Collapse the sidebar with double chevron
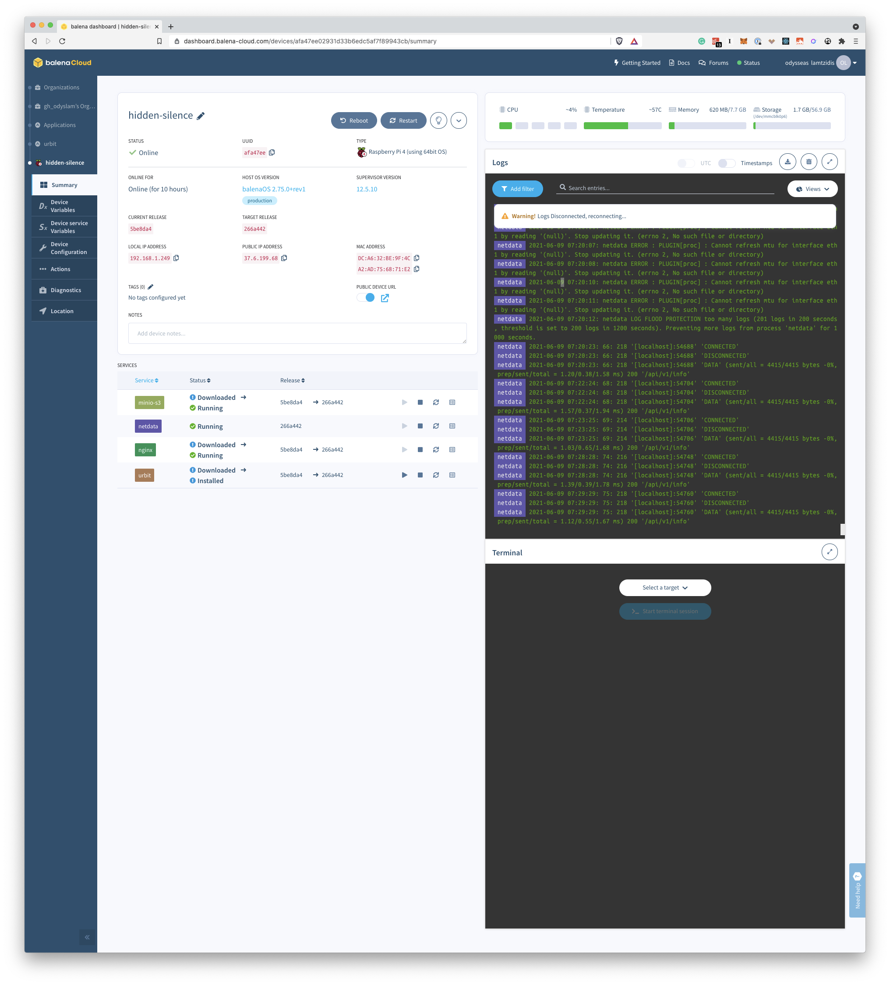The image size is (890, 985). point(87,937)
